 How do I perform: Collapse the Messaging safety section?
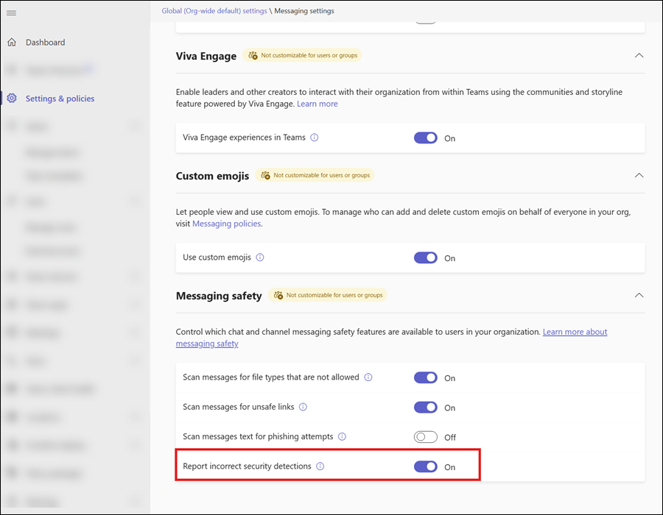[x=639, y=295]
